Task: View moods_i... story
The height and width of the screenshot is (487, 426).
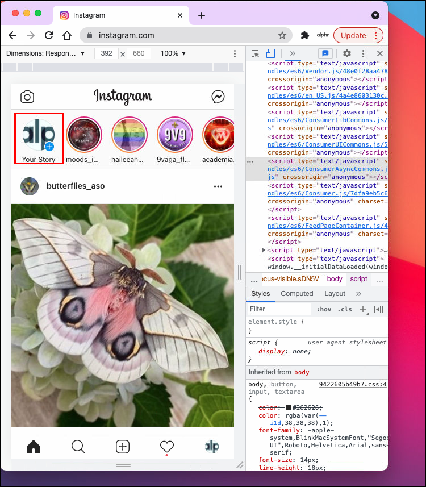Action: (84, 135)
